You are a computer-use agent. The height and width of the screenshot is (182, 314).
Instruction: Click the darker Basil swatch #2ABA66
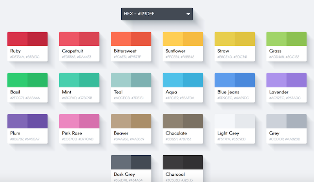[38, 80]
